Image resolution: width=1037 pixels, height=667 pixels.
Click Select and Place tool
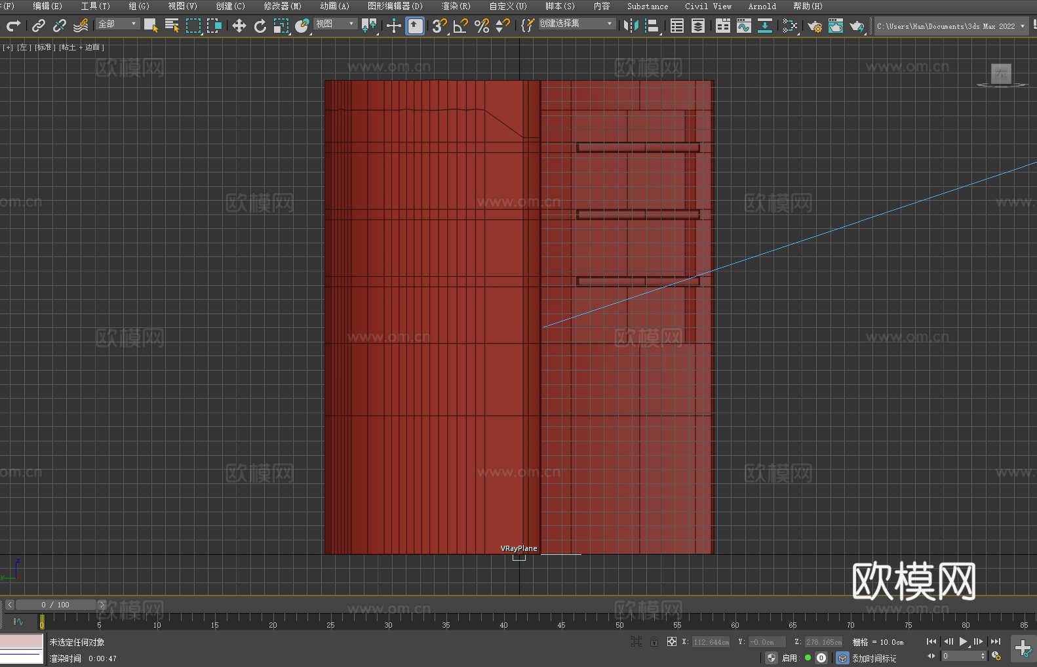[302, 26]
